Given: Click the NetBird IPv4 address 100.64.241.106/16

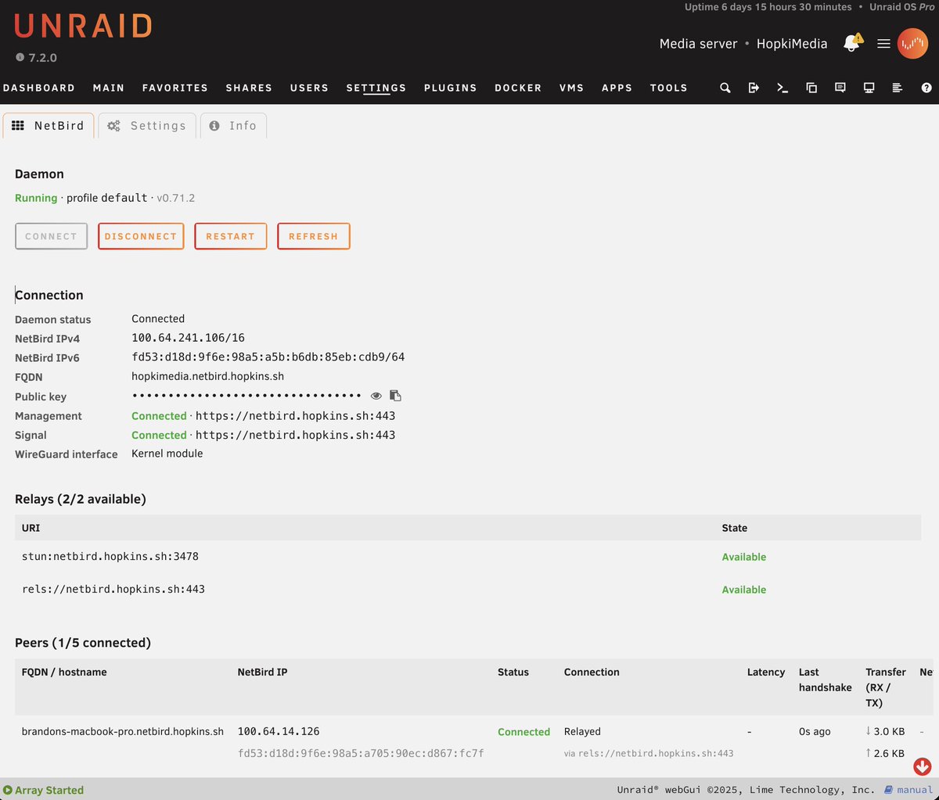Looking at the screenshot, I should (x=188, y=338).
